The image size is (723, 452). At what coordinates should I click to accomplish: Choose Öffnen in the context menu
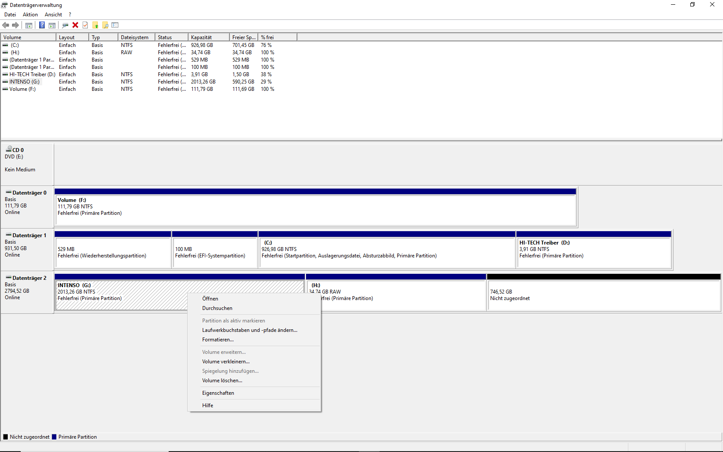[x=254, y=299]
